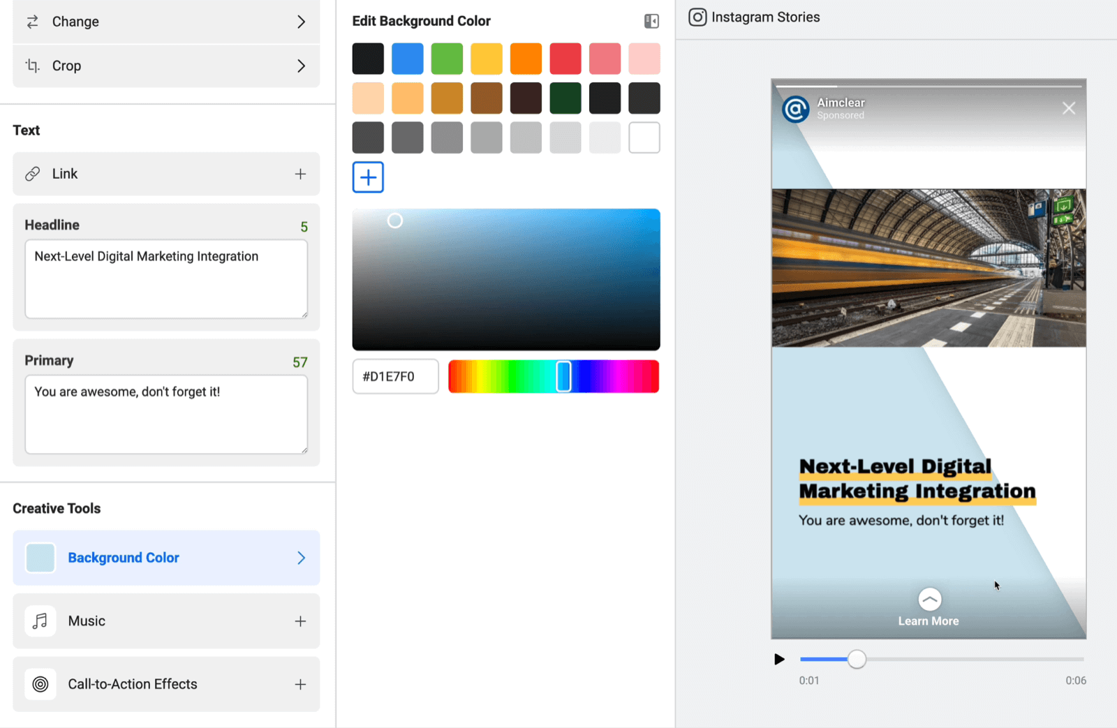Screen dimensions: 1117x728
Task: Pick the brown color swatch
Action: coord(487,98)
